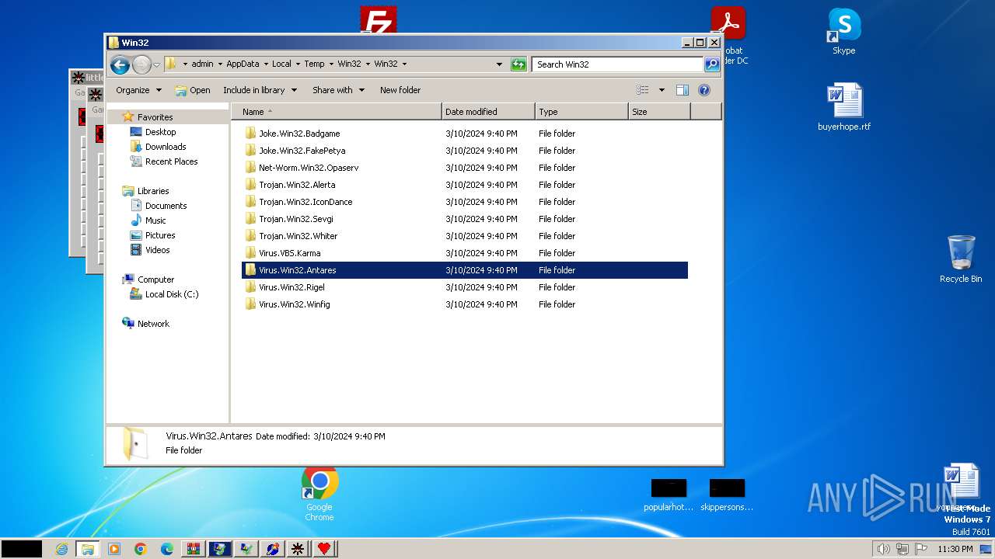Open Music library
The width and height of the screenshot is (995, 559).
coord(155,220)
